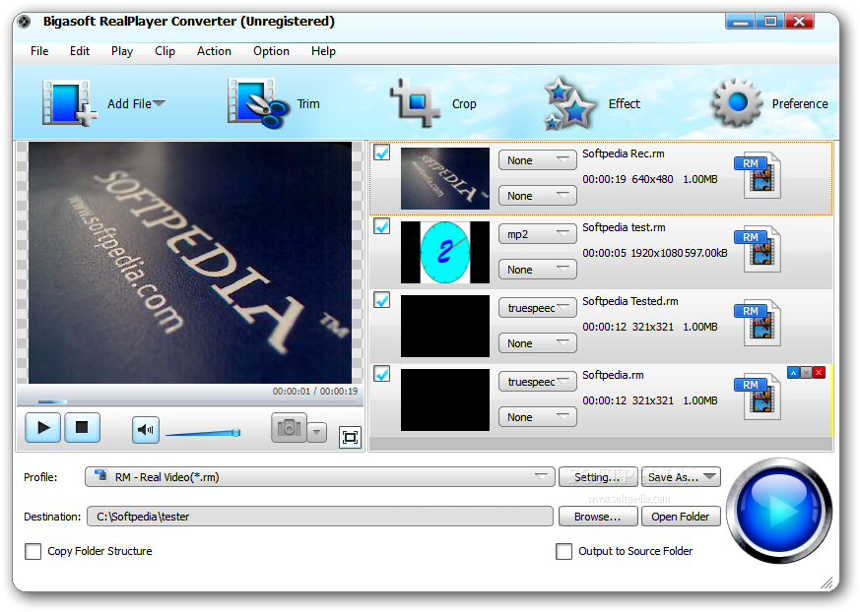This screenshot has height=612, width=860.
Task: Start conversion with big blue play button
Action: (x=779, y=510)
